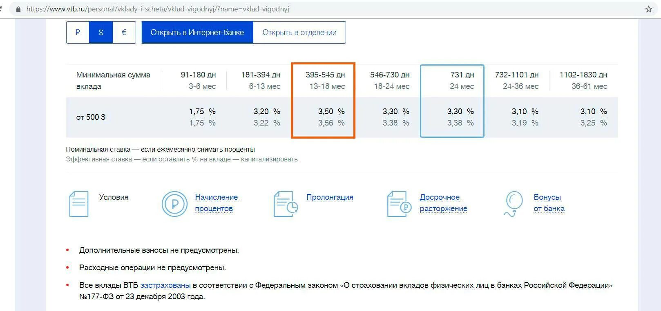Click the Условия document icon
Screen dimensions: 661x311
tap(78, 204)
